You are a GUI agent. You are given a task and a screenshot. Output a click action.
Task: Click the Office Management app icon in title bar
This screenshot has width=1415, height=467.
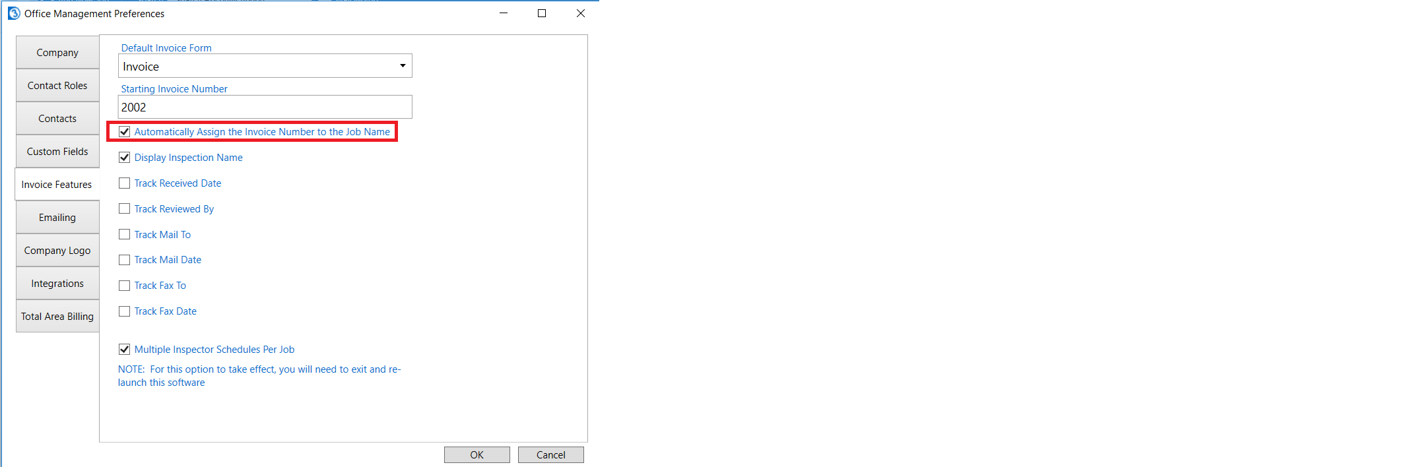pos(14,13)
